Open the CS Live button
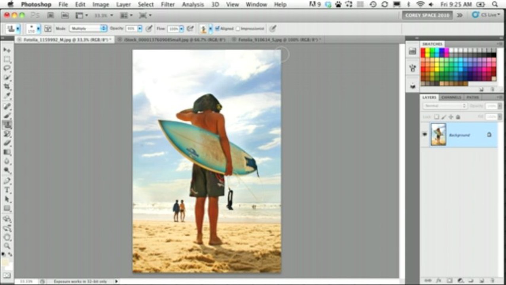 click(486, 15)
